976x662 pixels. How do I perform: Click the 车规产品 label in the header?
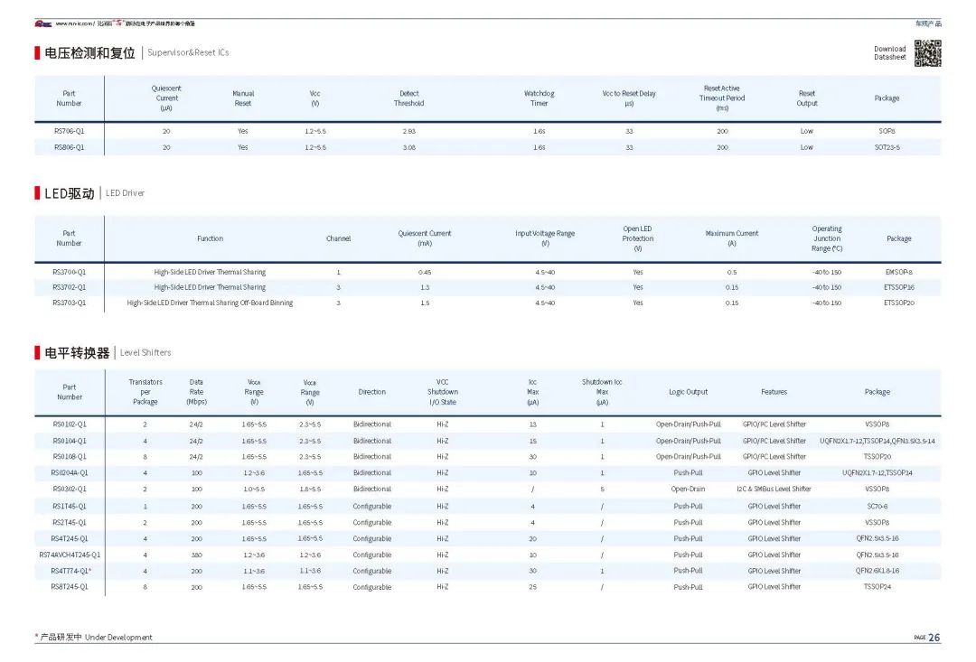tap(928, 23)
